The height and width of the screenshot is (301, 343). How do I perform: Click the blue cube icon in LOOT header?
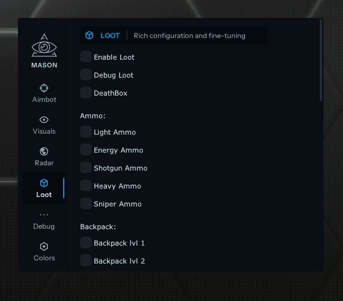point(89,35)
